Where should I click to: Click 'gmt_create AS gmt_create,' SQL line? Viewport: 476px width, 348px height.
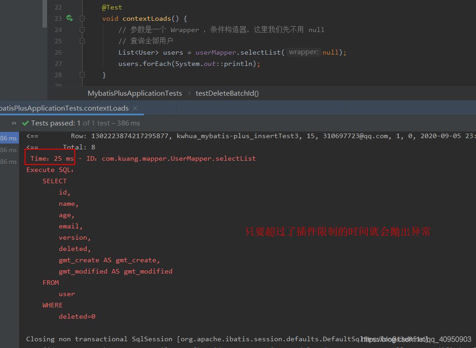pyautogui.click(x=109, y=260)
